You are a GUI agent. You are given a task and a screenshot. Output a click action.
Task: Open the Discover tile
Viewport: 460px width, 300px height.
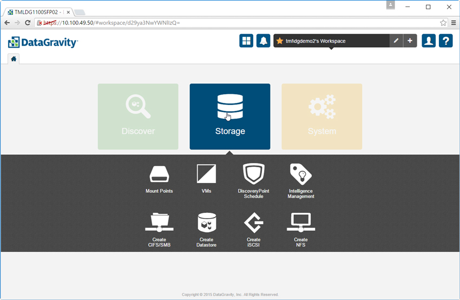tap(138, 116)
